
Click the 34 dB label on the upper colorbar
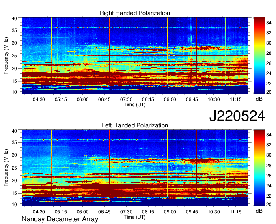pyautogui.click(x=269, y=23)
